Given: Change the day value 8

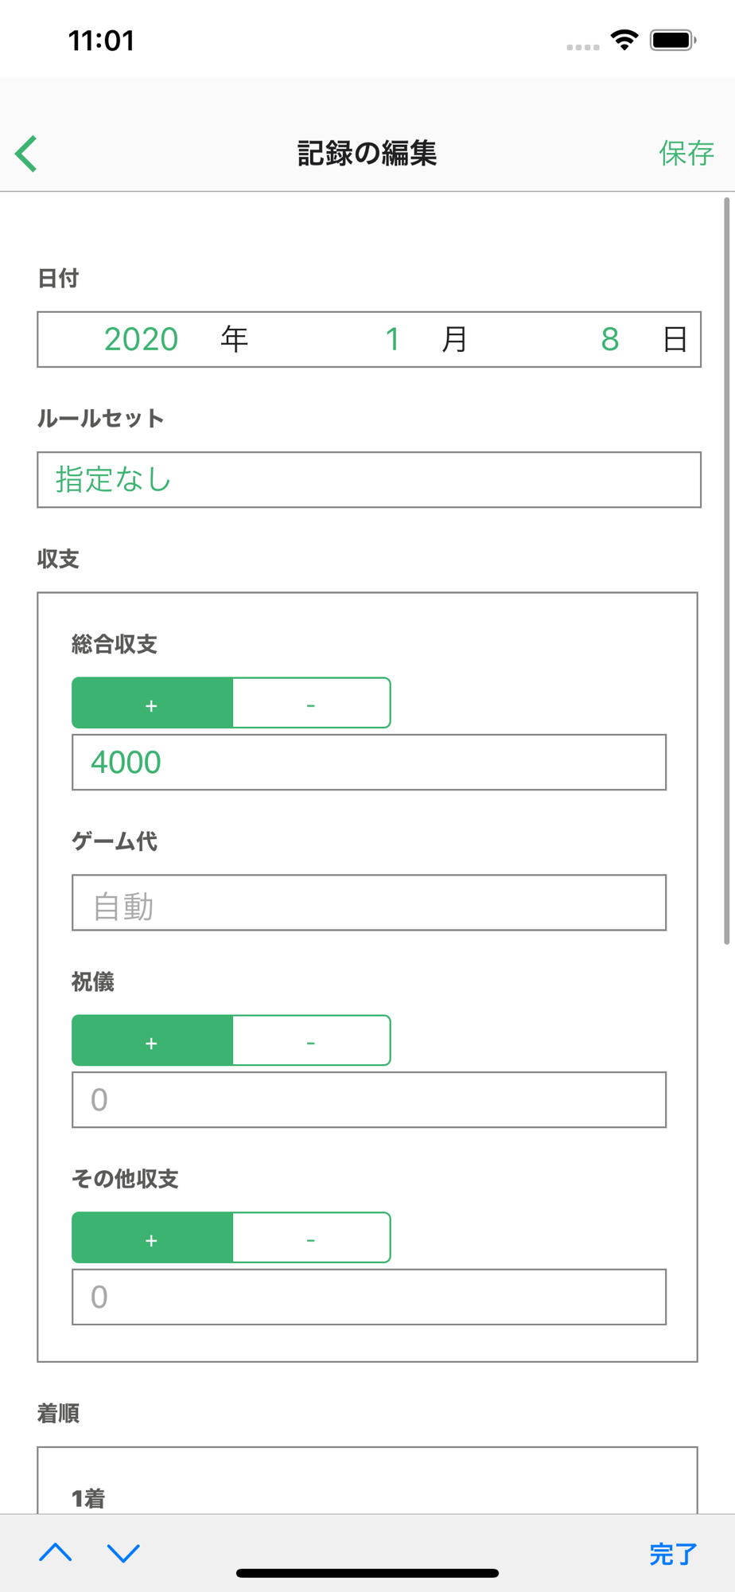Looking at the screenshot, I should tap(610, 340).
